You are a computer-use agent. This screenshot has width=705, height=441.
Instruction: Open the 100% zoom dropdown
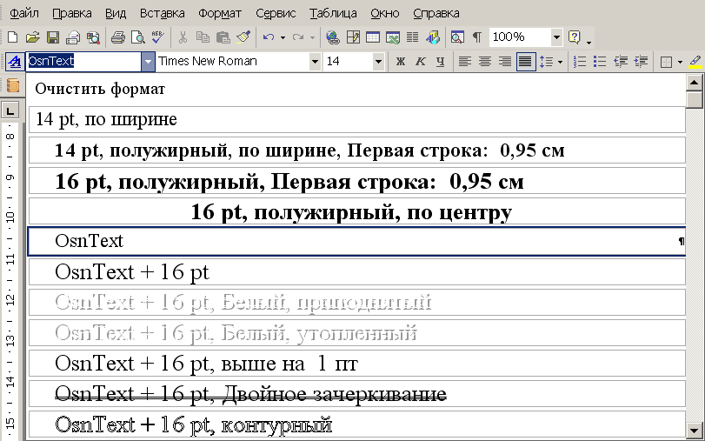556,37
